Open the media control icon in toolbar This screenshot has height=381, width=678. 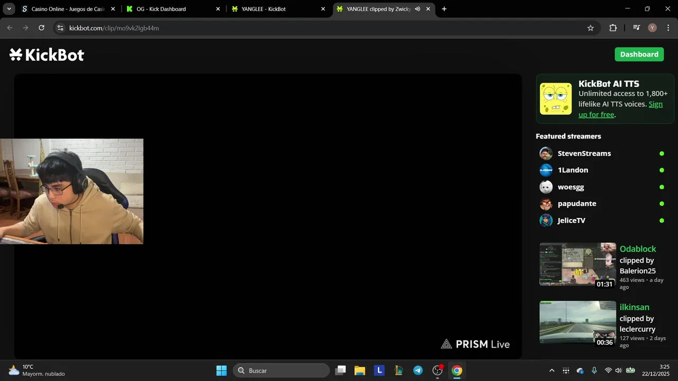(637, 28)
